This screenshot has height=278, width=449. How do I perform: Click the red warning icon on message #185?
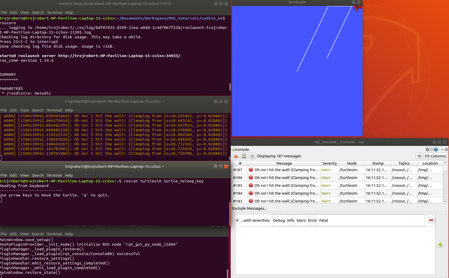pyautogui.click(x=251, y=185)
